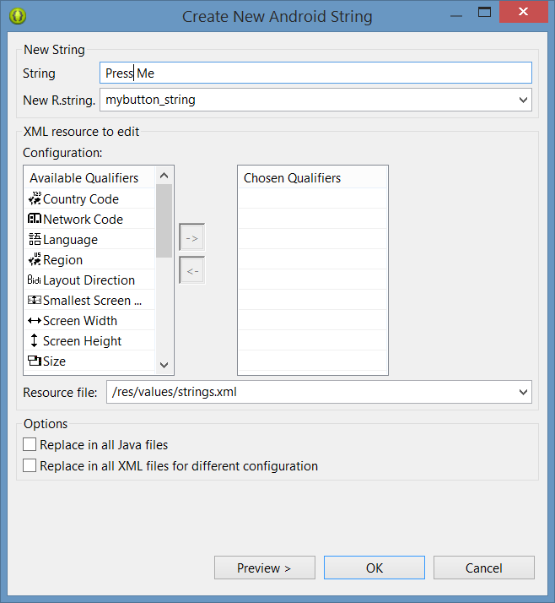Click the Bidi Layout Direction icon
The width and height of the screenshot is (555, 603).
[x=35, y=280]
